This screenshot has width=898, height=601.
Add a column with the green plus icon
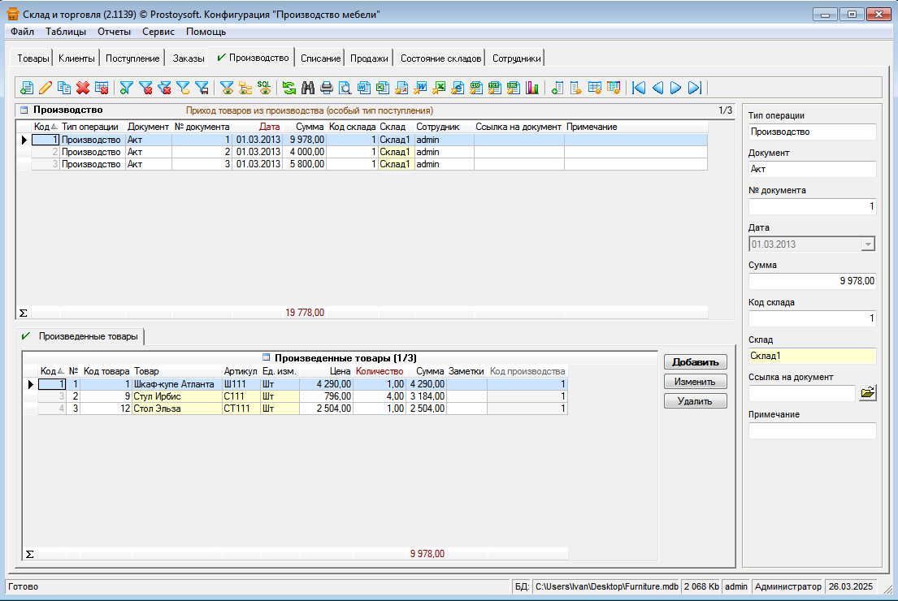coord(557,88)
